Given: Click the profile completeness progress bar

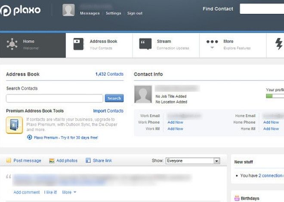Looking at the screenshot, I should pos(275,96).
